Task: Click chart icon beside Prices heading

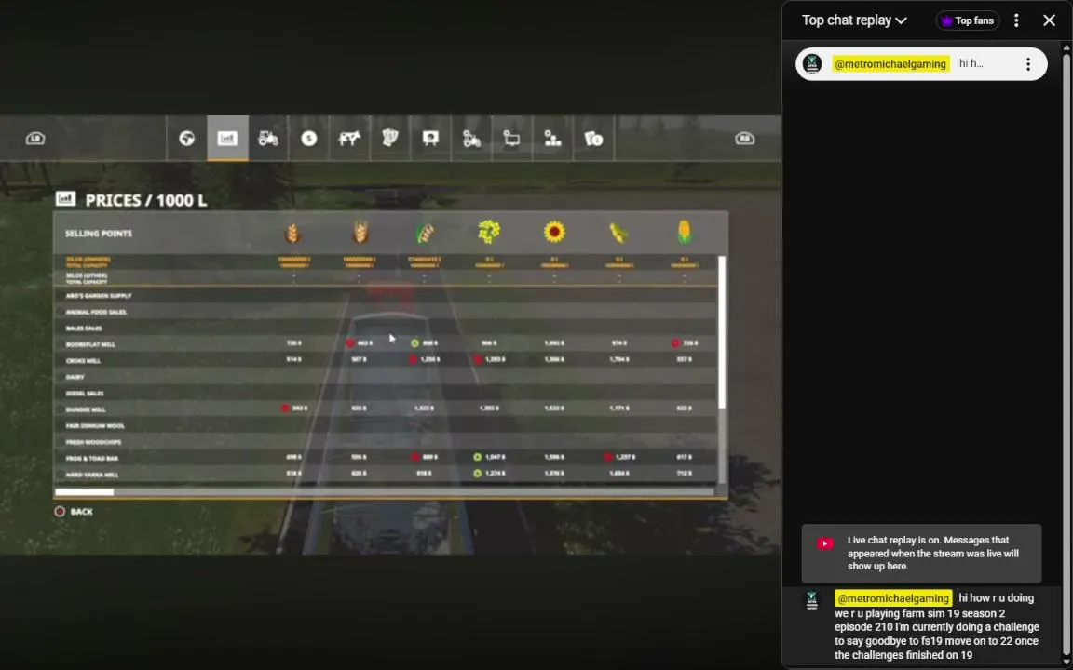Action: click(66, 199)
